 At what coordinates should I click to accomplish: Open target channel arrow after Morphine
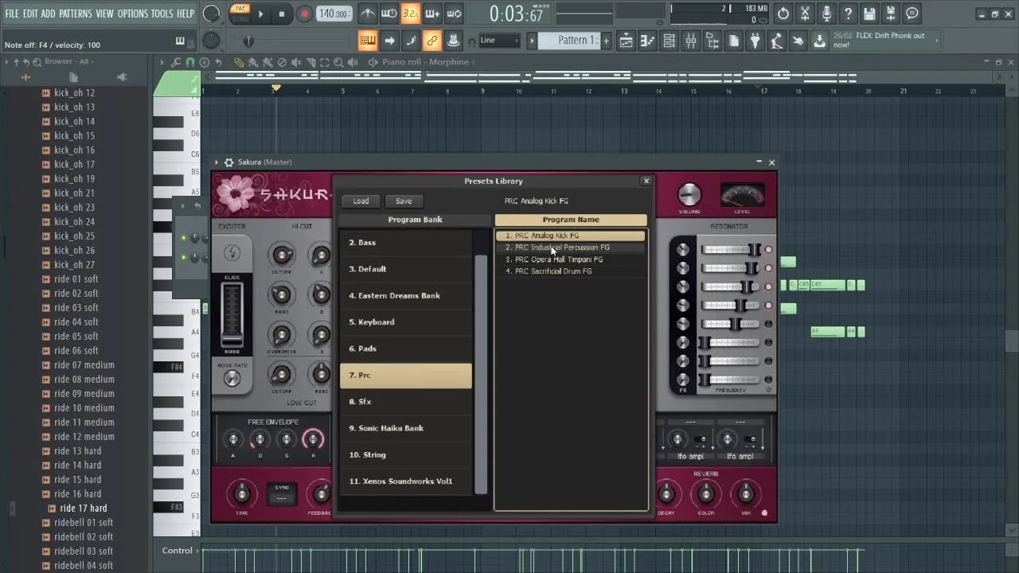point(474,62)
